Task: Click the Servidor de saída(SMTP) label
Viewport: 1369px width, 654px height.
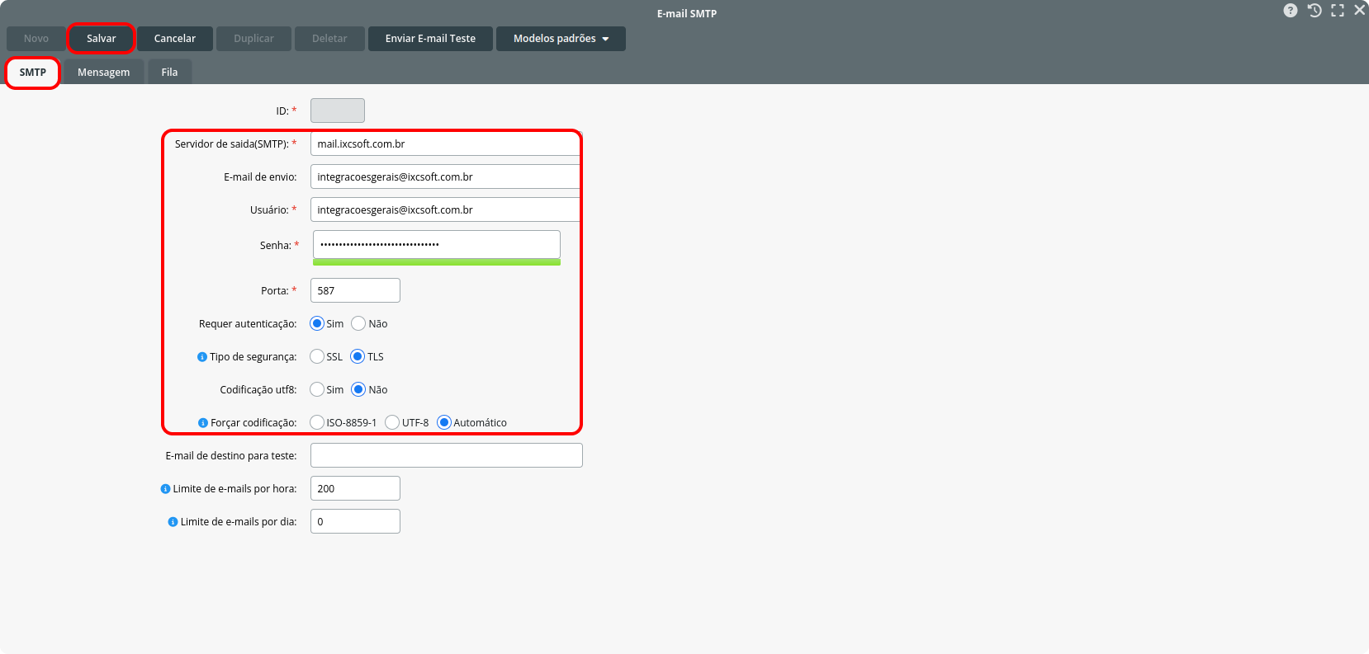Action: (x=231, y=144)
